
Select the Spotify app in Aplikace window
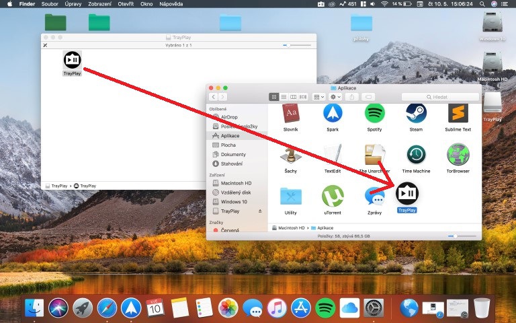[374, 113]
